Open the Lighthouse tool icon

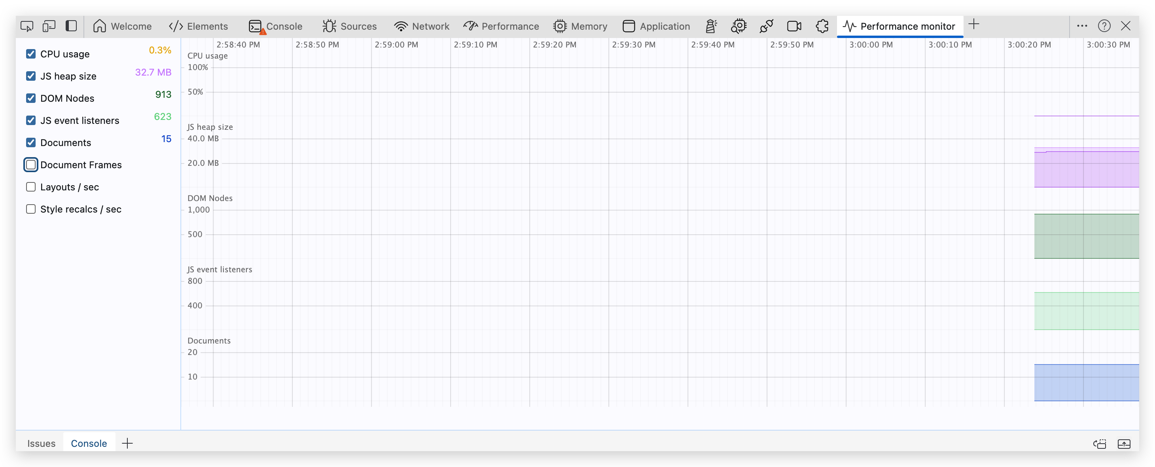711,26
